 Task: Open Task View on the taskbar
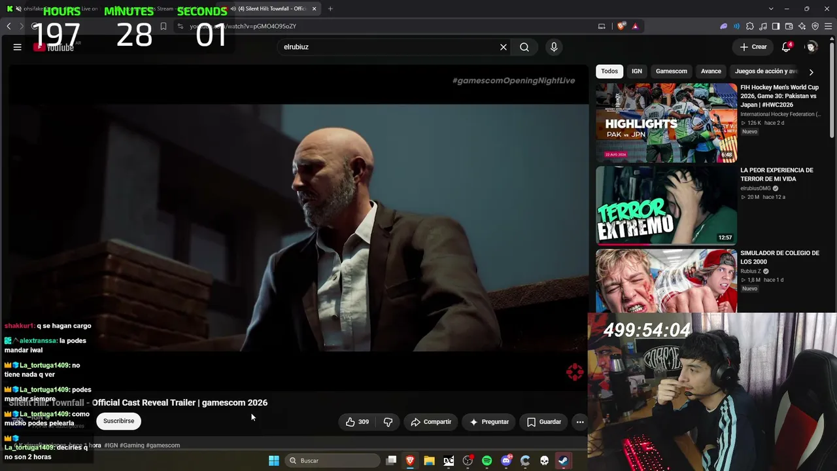click(x=391, y=461)
